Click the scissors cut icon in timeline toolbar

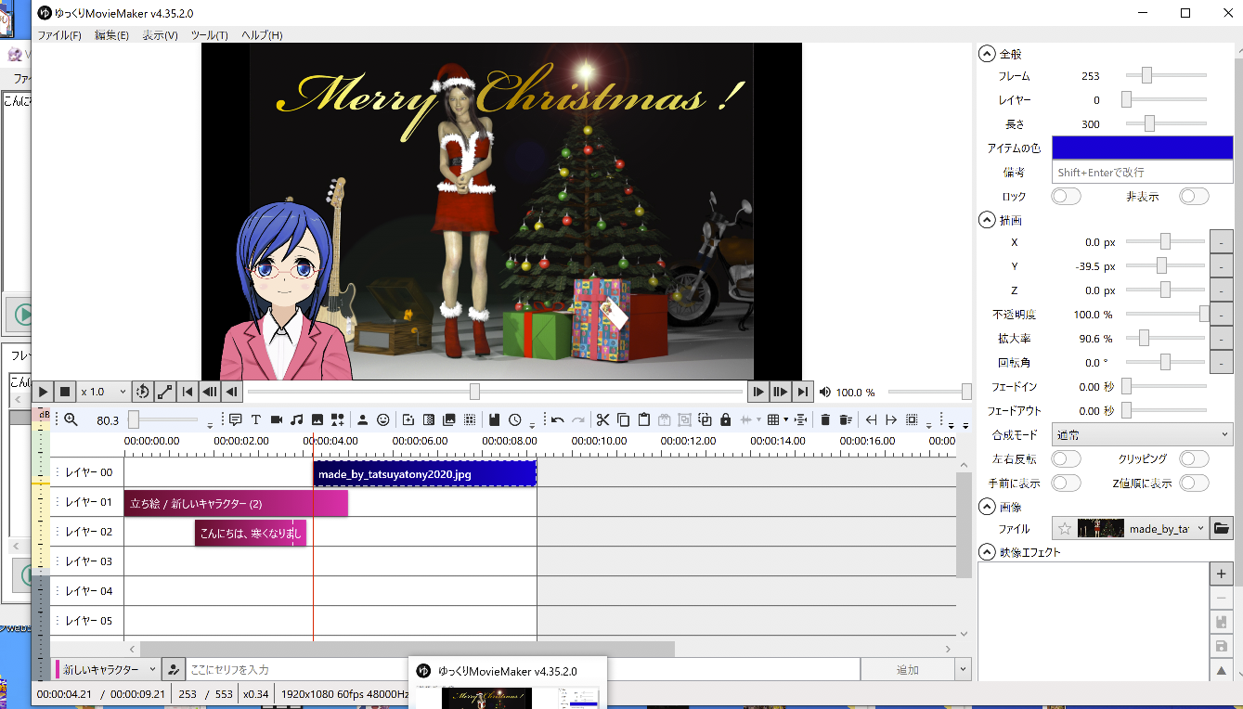tap(602, 419)
